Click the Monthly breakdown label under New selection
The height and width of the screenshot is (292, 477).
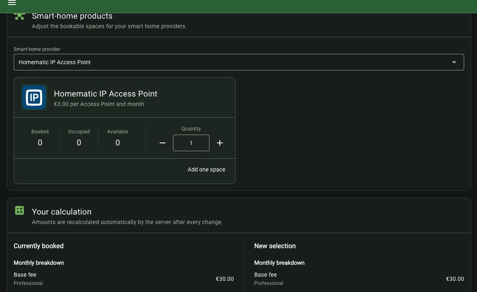pos(279,263)
